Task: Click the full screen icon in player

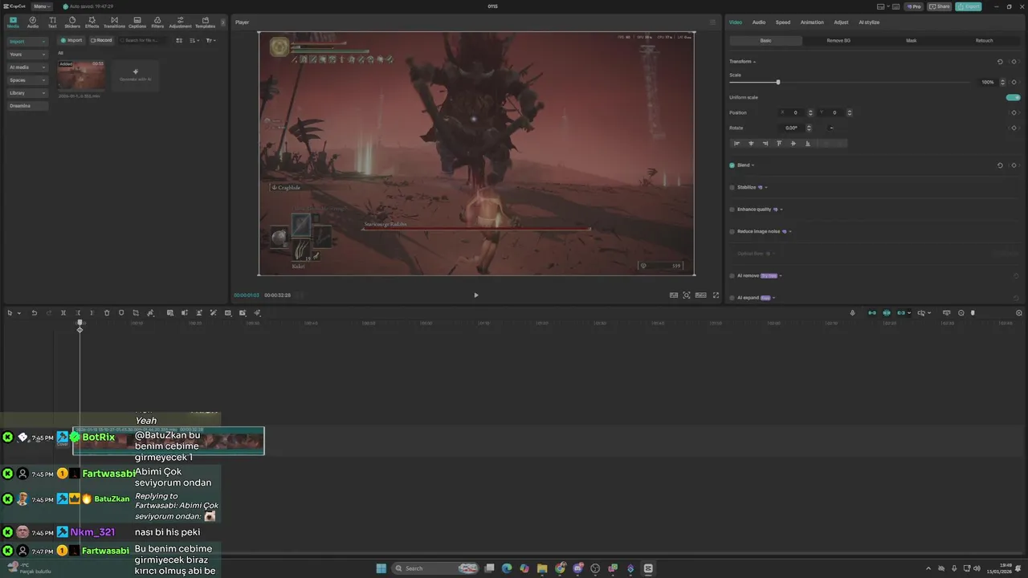Action: [716, 295]
